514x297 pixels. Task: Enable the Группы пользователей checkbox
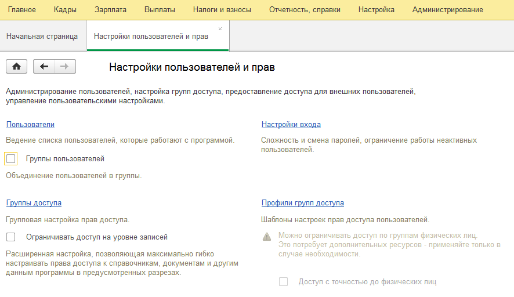tap(11, 158)
